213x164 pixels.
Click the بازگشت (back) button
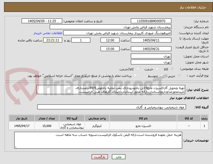point(100,157)
